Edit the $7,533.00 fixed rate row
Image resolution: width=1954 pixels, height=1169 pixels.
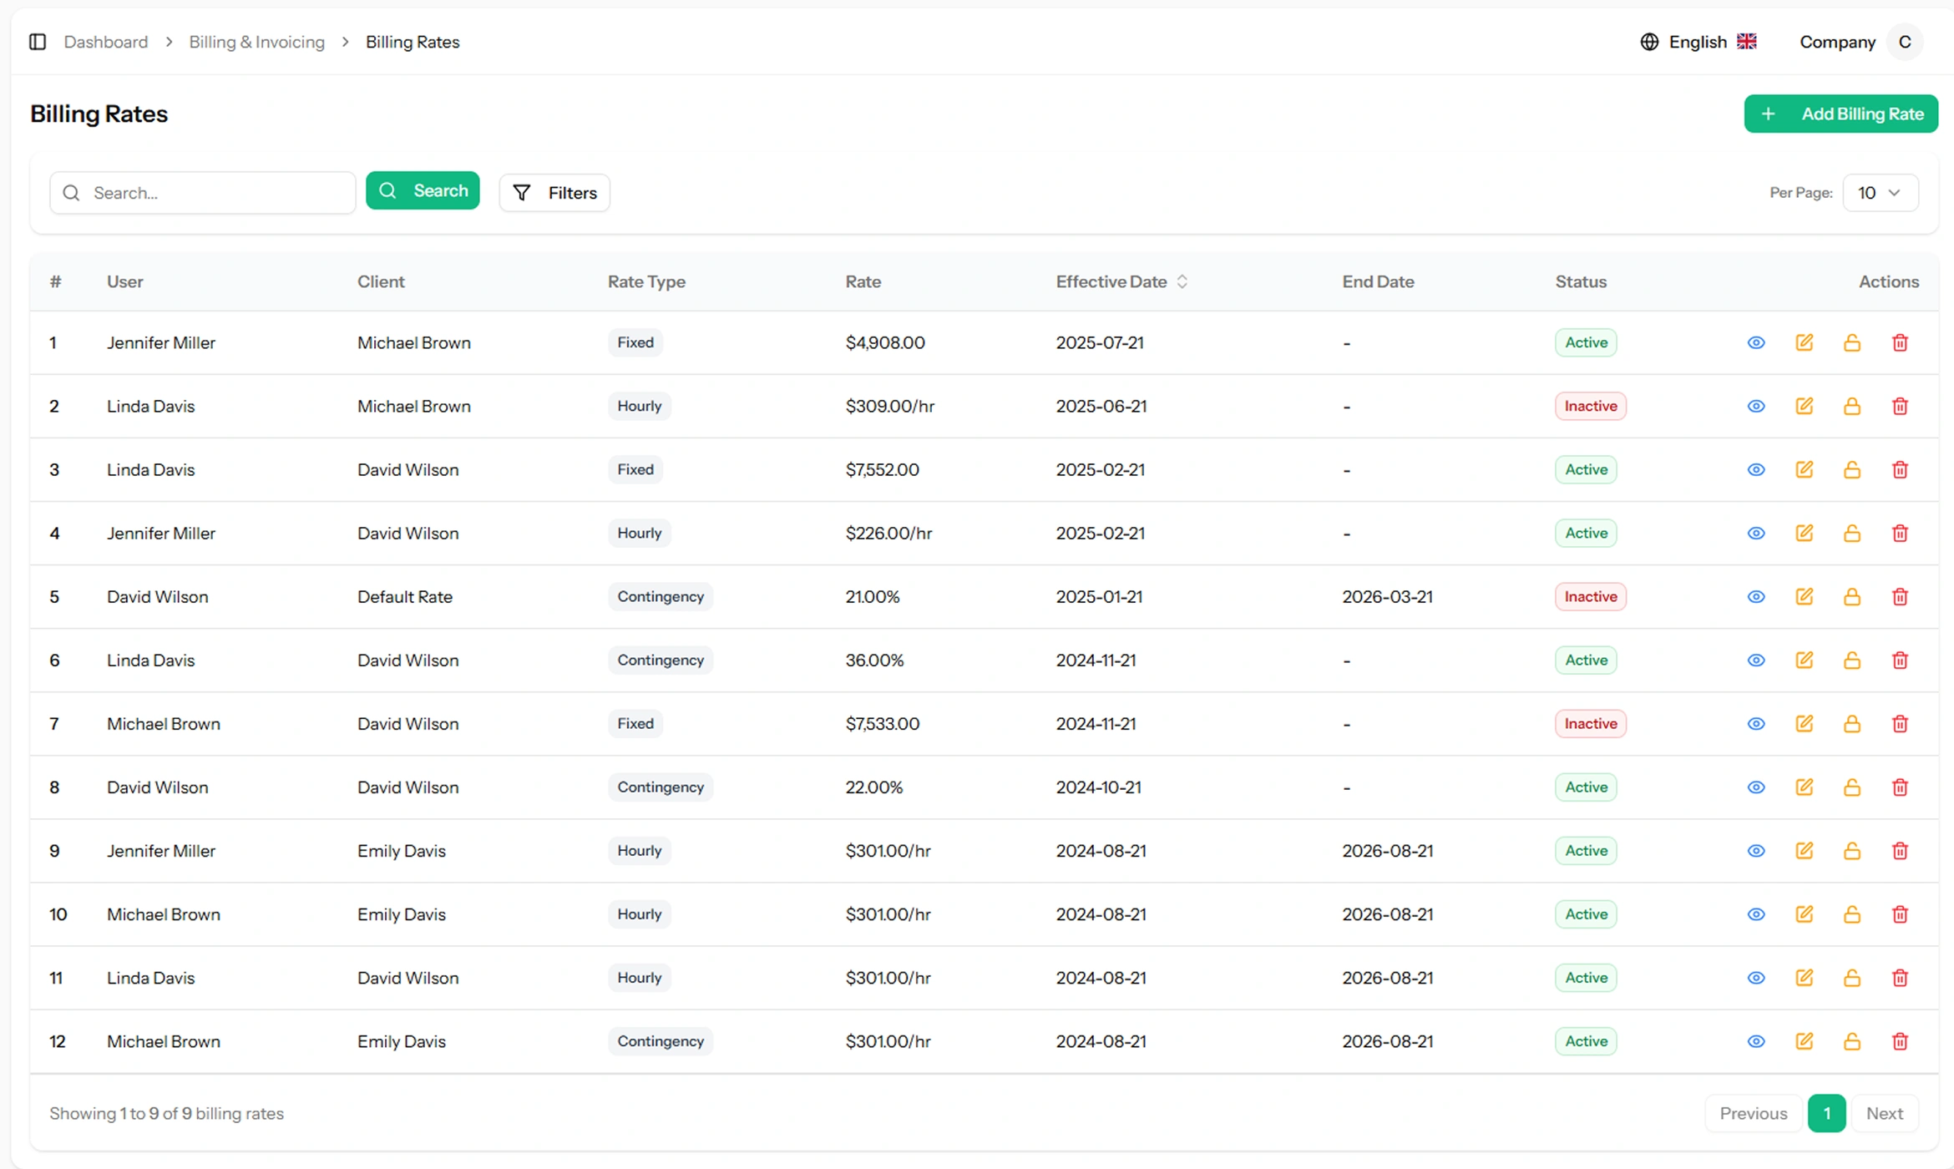(x=1804, y=723)
